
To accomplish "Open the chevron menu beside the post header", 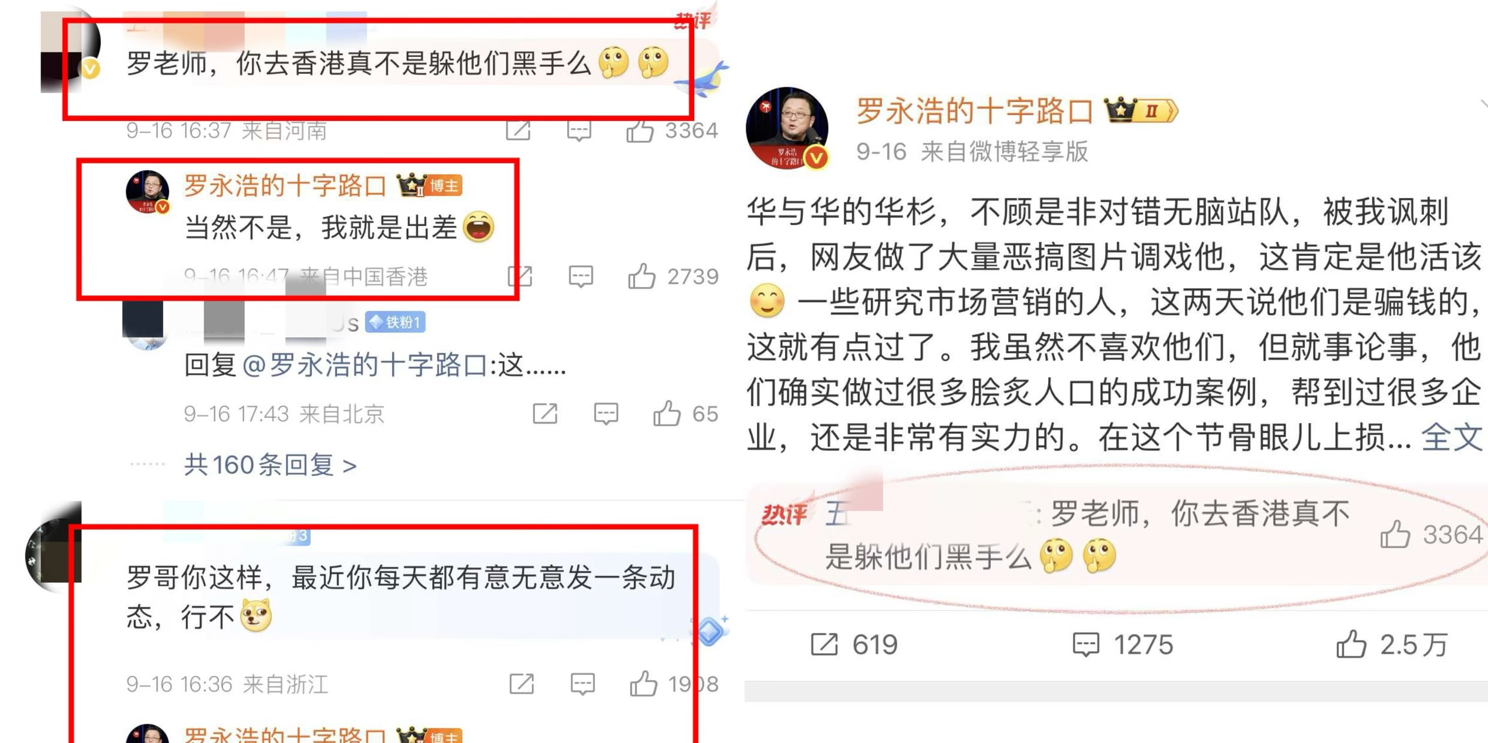I will point(1483,103).
